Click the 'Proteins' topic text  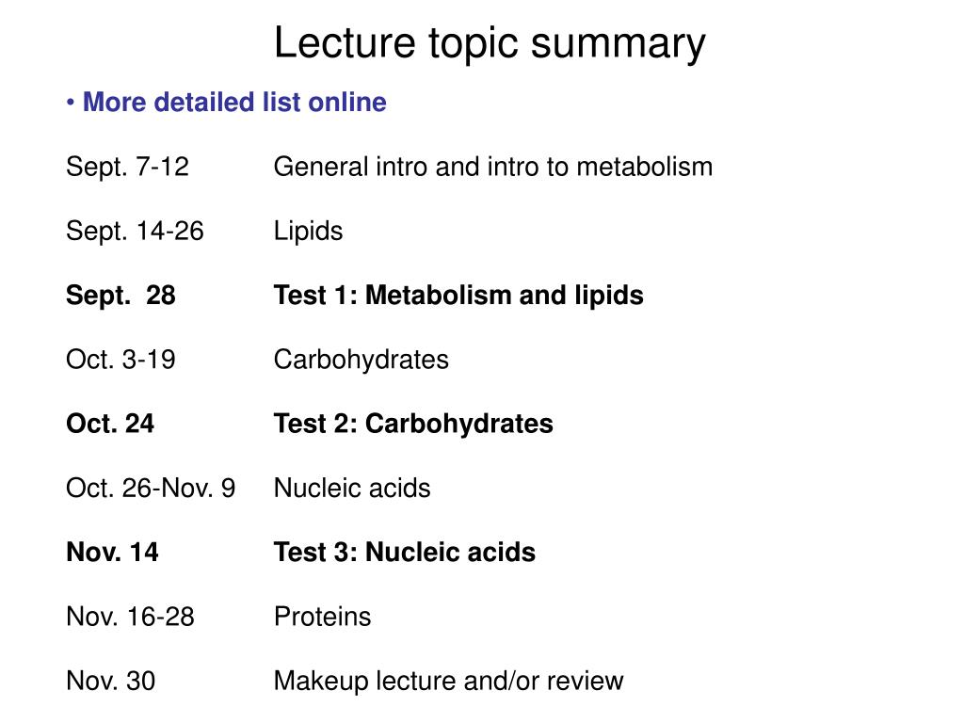click(x=322, y=617)
